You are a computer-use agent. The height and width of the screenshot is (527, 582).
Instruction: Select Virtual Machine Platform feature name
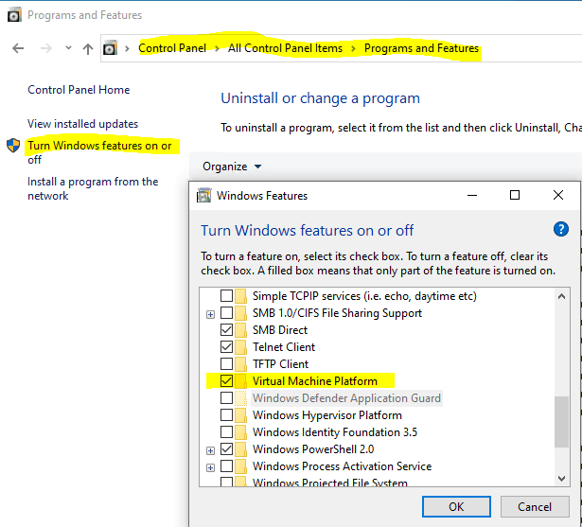[315, 381]
